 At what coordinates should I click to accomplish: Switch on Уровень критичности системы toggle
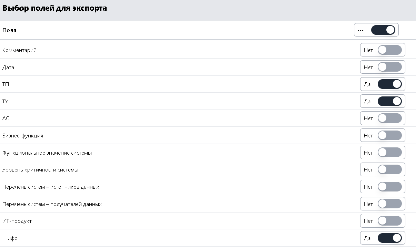point(390,169)
